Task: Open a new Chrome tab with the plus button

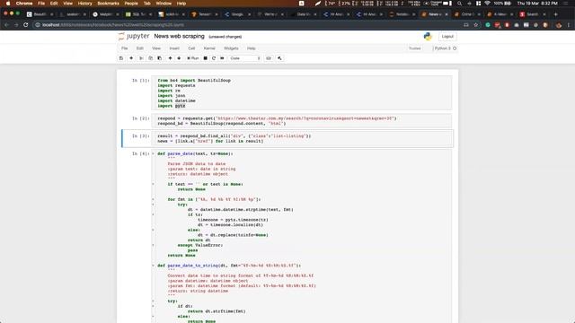Action: point(556,14)
